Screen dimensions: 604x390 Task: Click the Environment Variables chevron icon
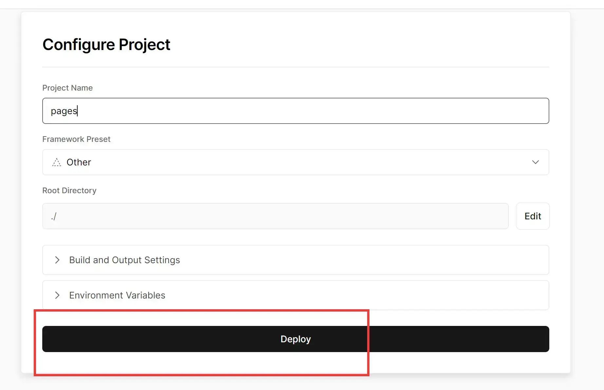click(x=57, y=295)
